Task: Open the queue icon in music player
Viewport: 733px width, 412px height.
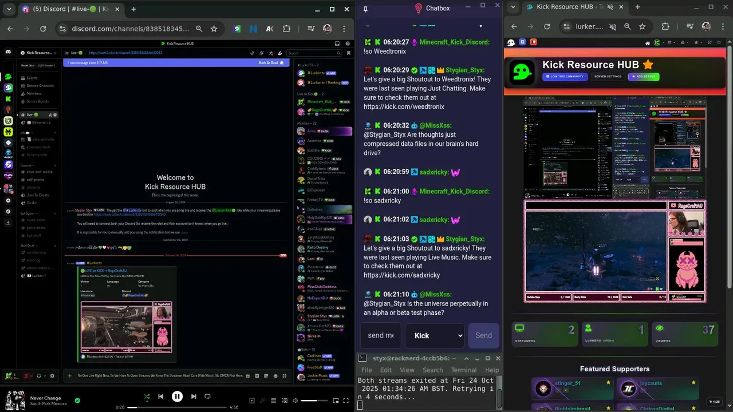Action: point(273,401)
